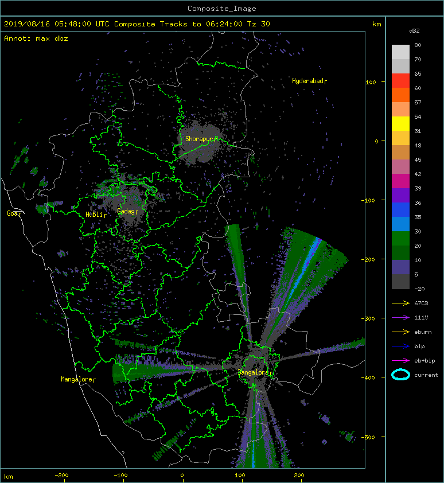Viewport: 444px width, 483px height.
Task: Click the Composite_Image title text
Action: (x=222, y=9)
